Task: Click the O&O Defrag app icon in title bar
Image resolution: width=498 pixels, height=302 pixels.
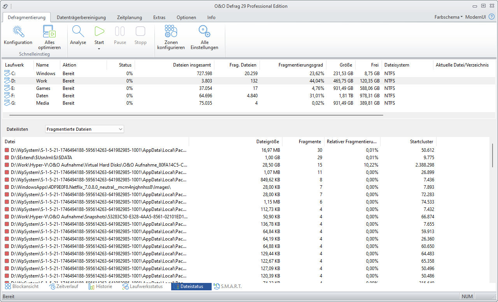Action: click(x=5, y=6)
